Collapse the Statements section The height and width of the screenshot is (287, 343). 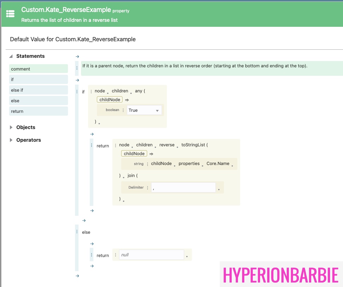pyautogui.click(x=11, y=56)
